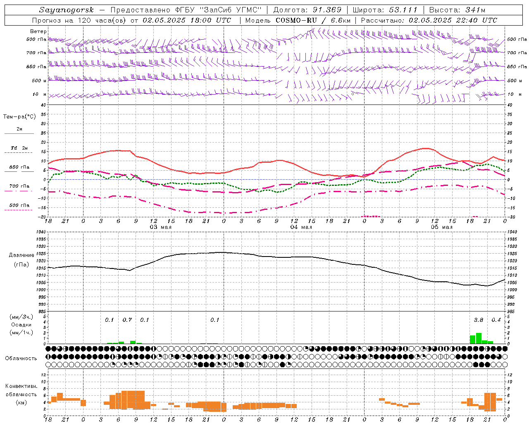
Task: Click the tallest green precipitation bar under 3.8
Action: click(479, 338)
